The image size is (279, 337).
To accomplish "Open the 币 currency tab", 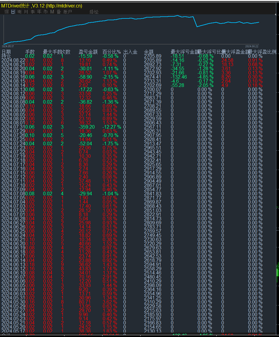I will 46,12.
